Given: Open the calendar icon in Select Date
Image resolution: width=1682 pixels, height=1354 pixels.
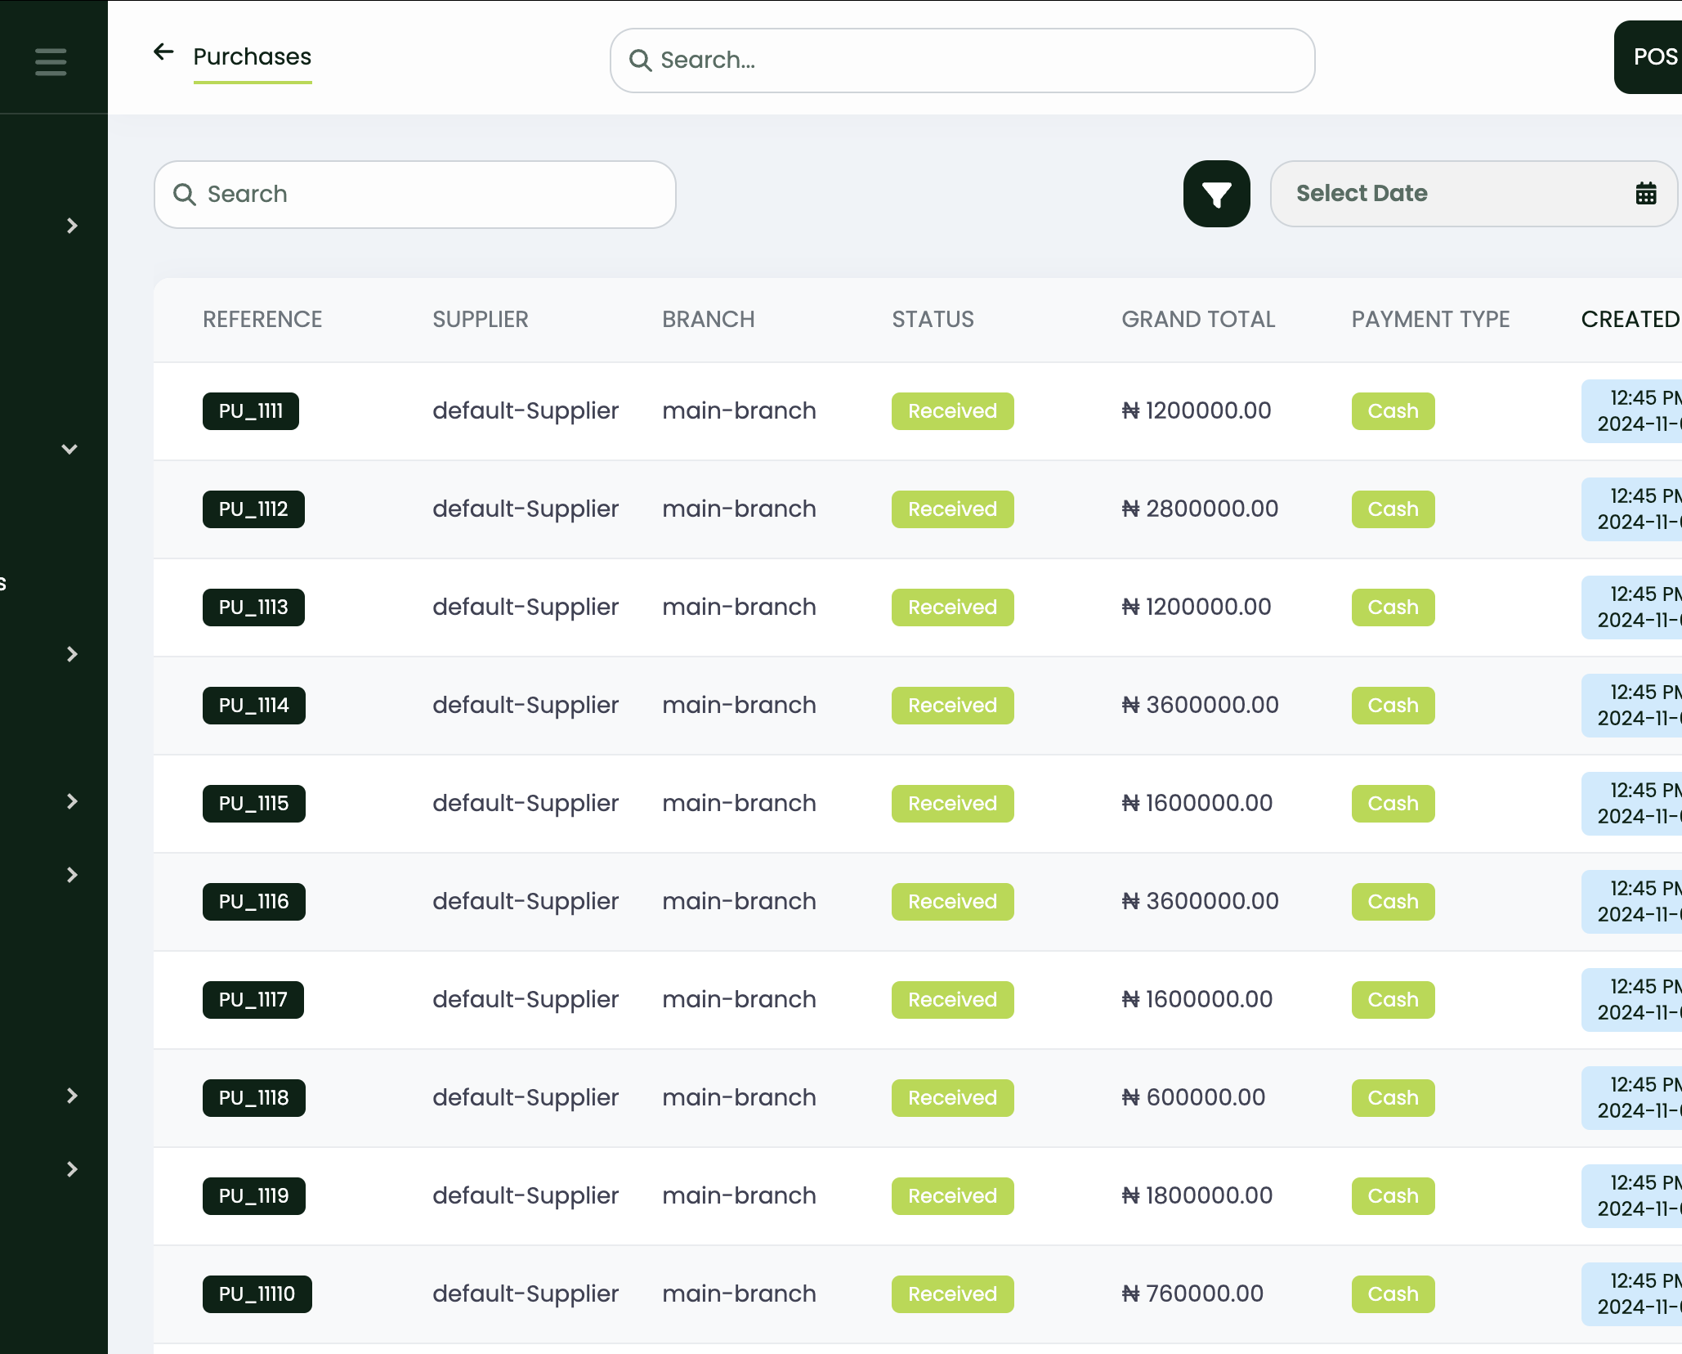Looking at the screenshot, I should [x=1645, y=193].
